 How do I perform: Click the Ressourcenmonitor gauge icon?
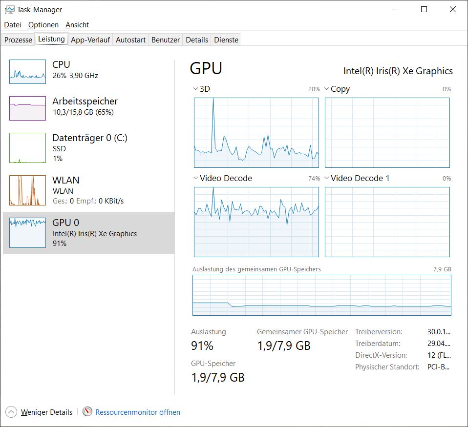[87, 412]
